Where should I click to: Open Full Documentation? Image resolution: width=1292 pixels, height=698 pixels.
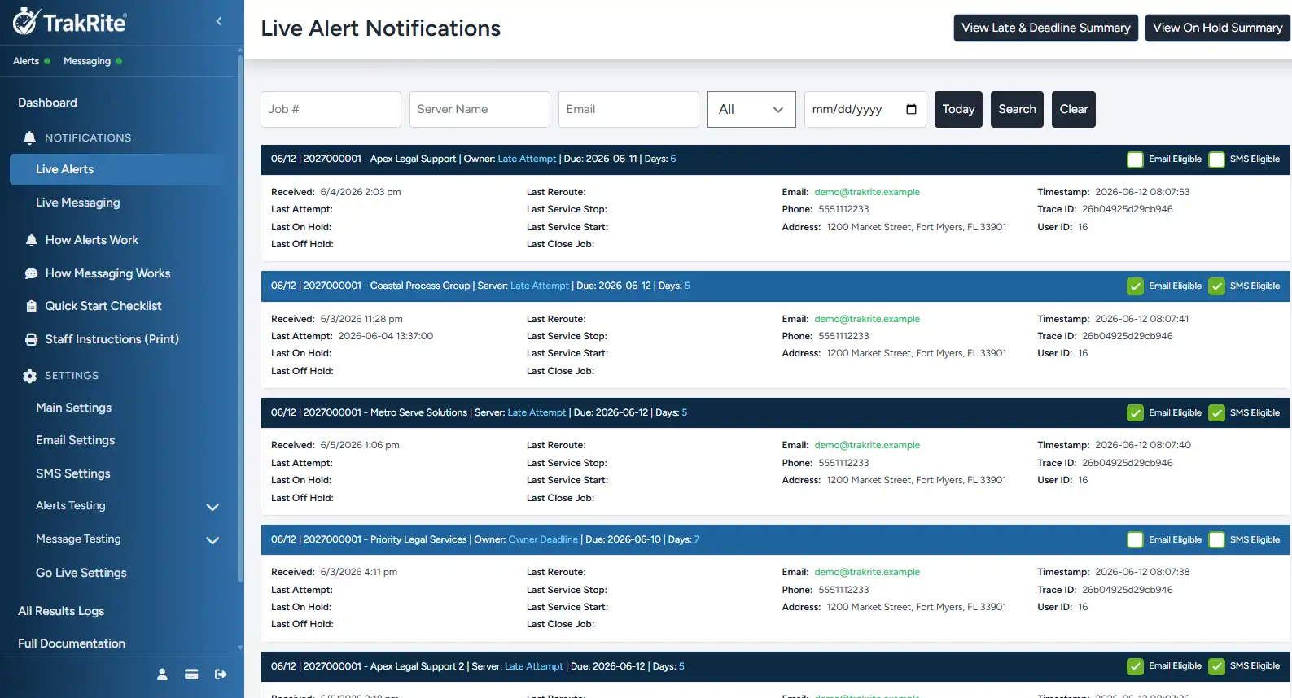pyautogui.click(x=72, y=643)
